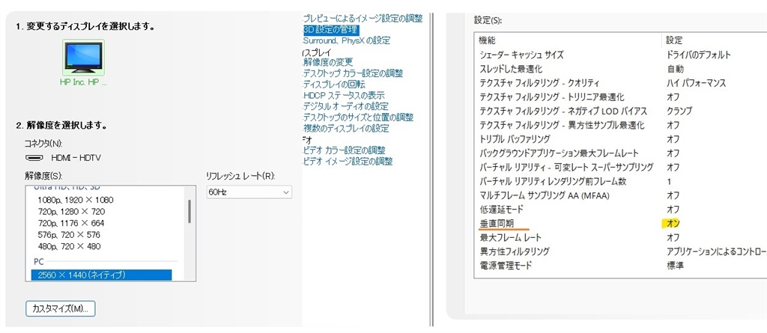Viewport: 767px width, 333px height.
Task: Select テクスチャ フィルタリング - 異方性サンプル最適化 row
Action: [621, 125]
